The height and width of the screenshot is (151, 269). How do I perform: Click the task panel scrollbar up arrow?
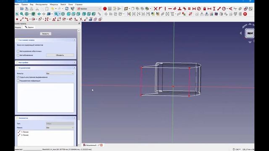79,31
